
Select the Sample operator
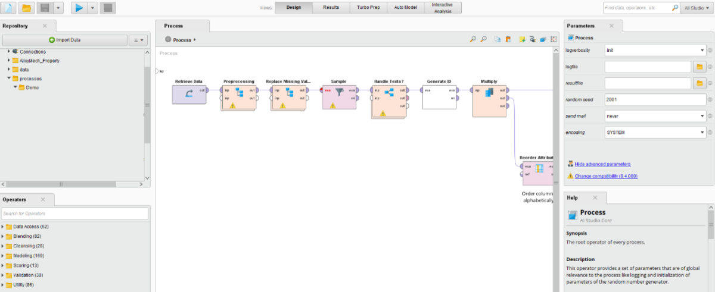[339, 97]
